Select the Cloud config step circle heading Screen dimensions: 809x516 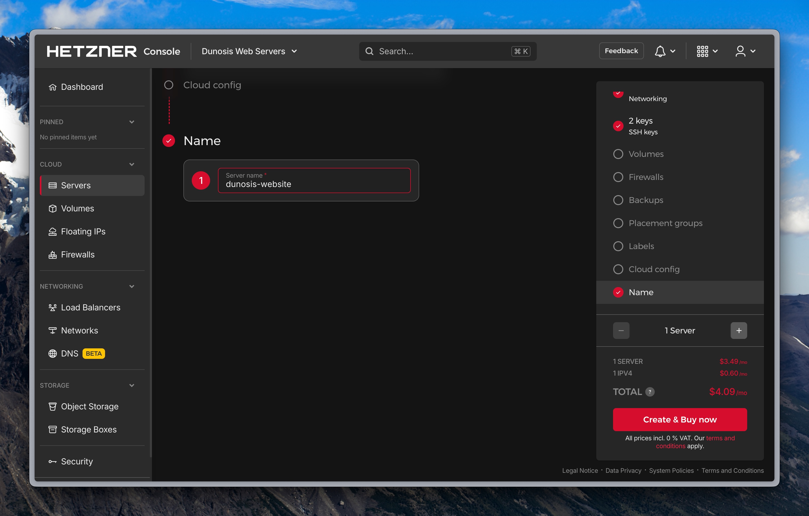(169, 85)
